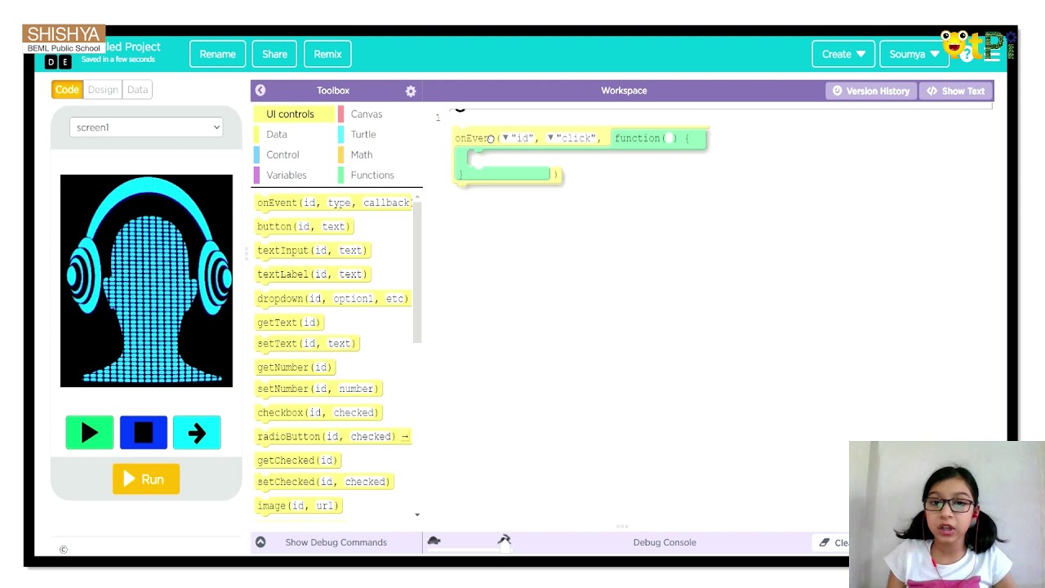The image size is (1045, 588).
Task: Switch to Design mode tab
Action: [103, 90]
